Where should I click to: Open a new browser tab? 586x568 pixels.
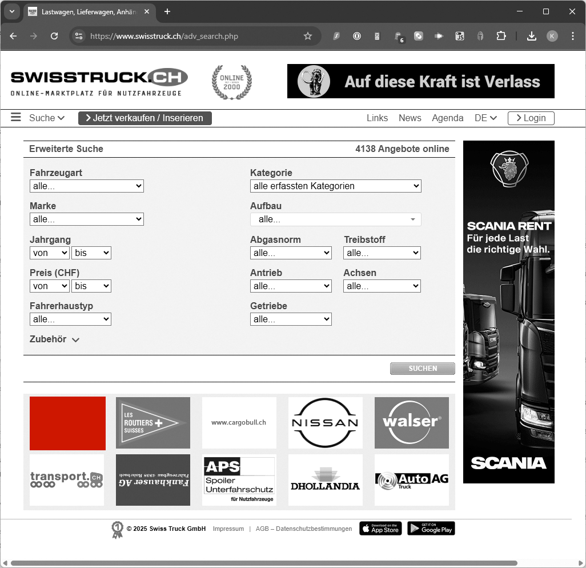coord(167,11)
